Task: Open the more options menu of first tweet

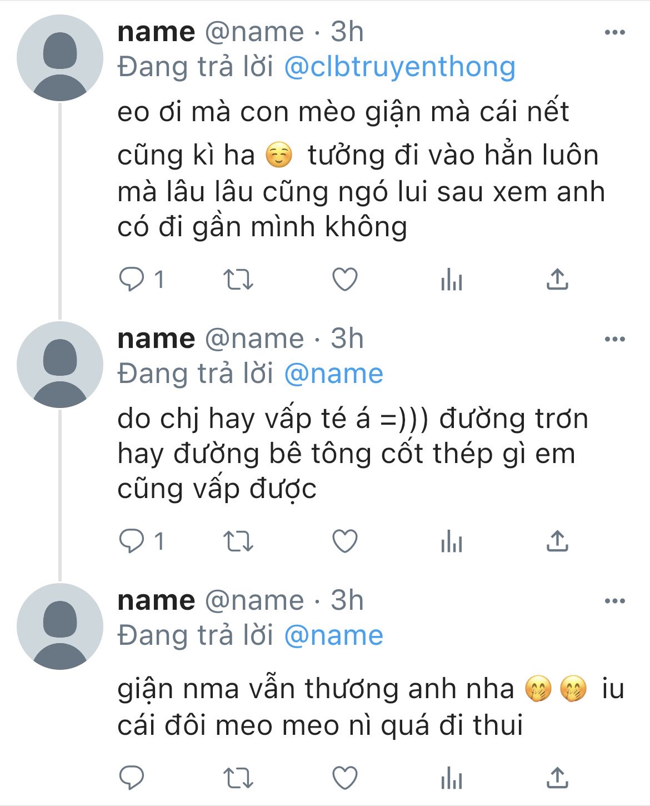Action: pyautogui.click(x=614, y=32)
